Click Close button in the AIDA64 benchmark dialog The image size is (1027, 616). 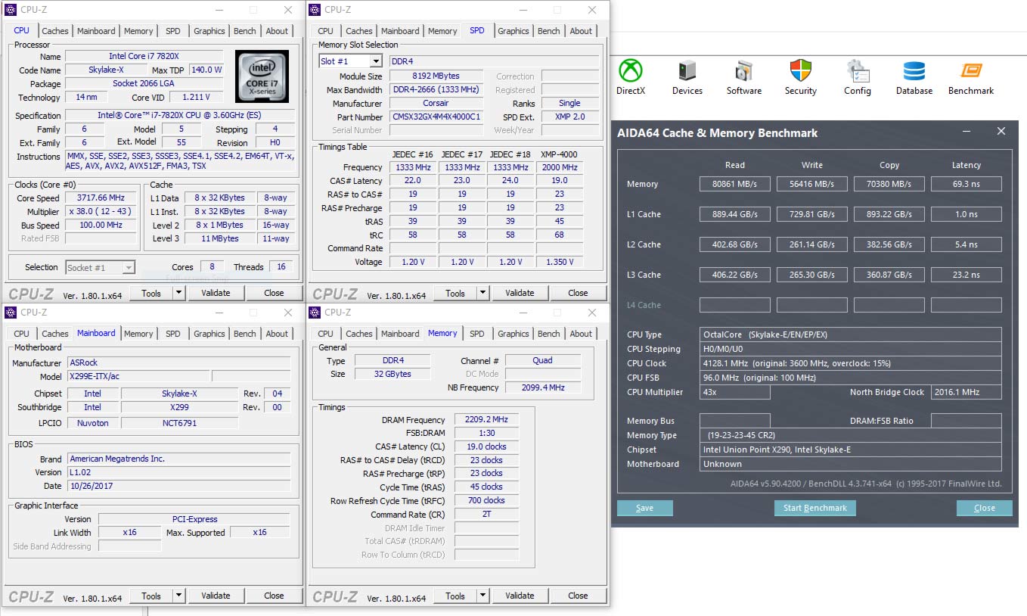pyautogui.click(x=984, y=508)
